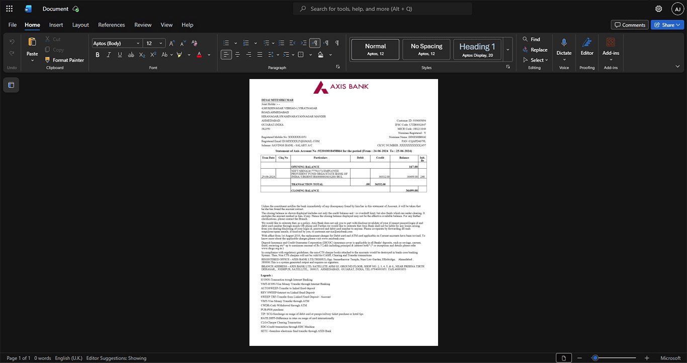Toggle underline formatting
Image resolution: width=687 pixels, height=363 pixels.
coord(120,54)
